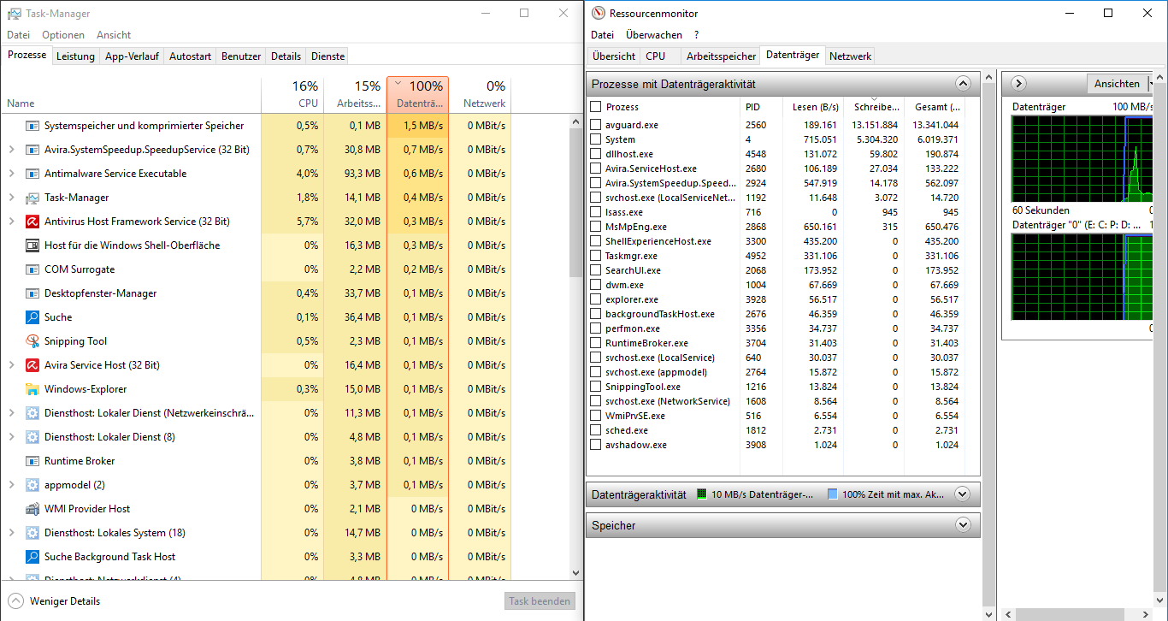Click the Snipping Tool scissors icon
This screenshot has width=1168, height=621.
(x=32, y=341)
